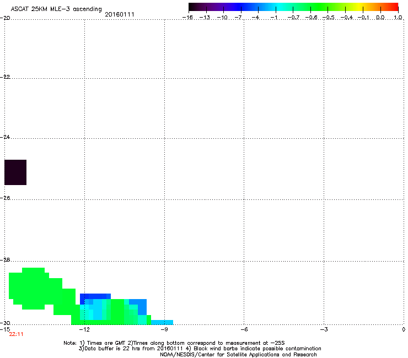Screen dimensions: 408x358
Task: Click the colorbar label '1.0'
Action: [398, 18]
